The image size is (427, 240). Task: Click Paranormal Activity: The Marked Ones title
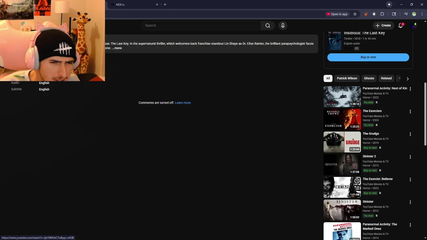[380, 226]
